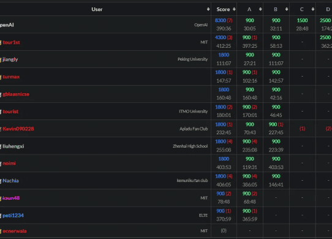Sort by problem A column arrows
The image size is (332, 239).
click(x=260, y=9)
